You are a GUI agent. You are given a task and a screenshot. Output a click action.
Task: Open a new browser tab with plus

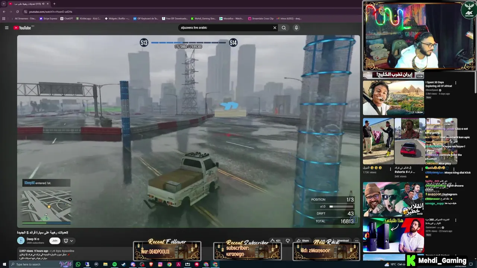pyautogui.click(x=54, y=4)
